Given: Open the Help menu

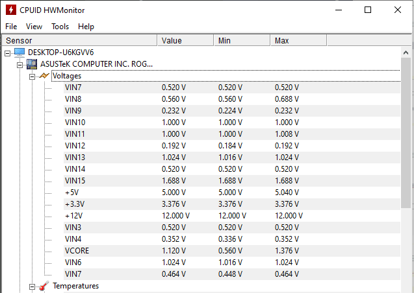Looking at the screenshot, I should [86, 27].
